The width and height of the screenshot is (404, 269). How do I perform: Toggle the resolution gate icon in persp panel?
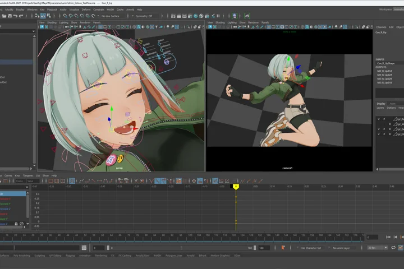(109, 27)
